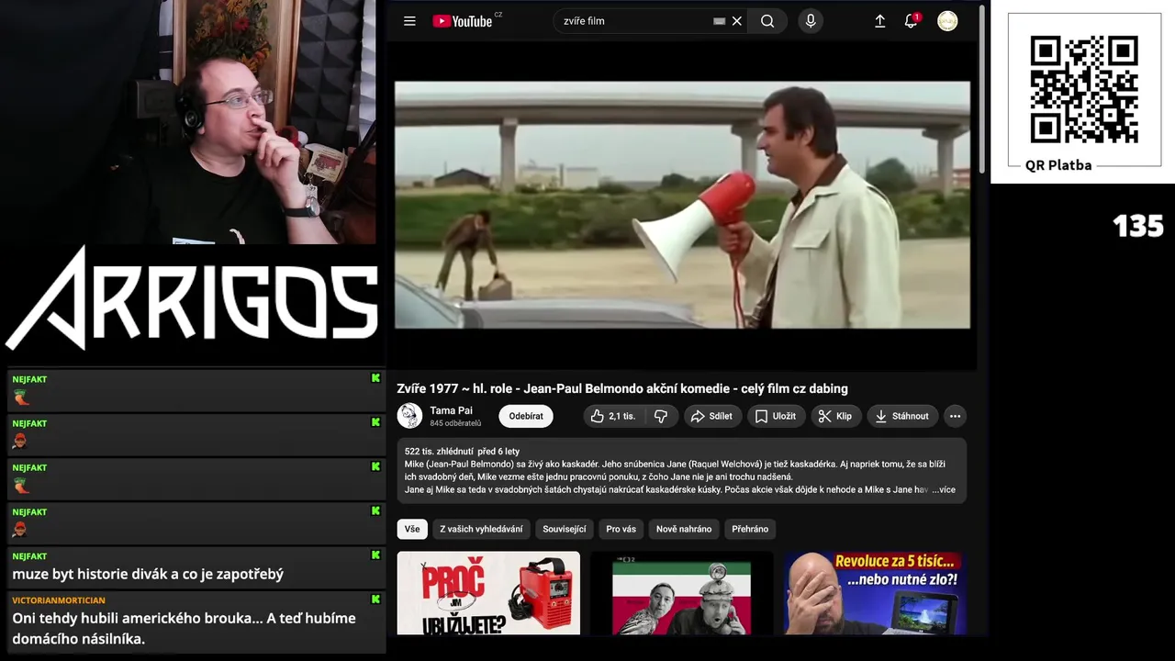Open Tama Pai channel avatar
1175x661 pixels.
coord(409,416)
